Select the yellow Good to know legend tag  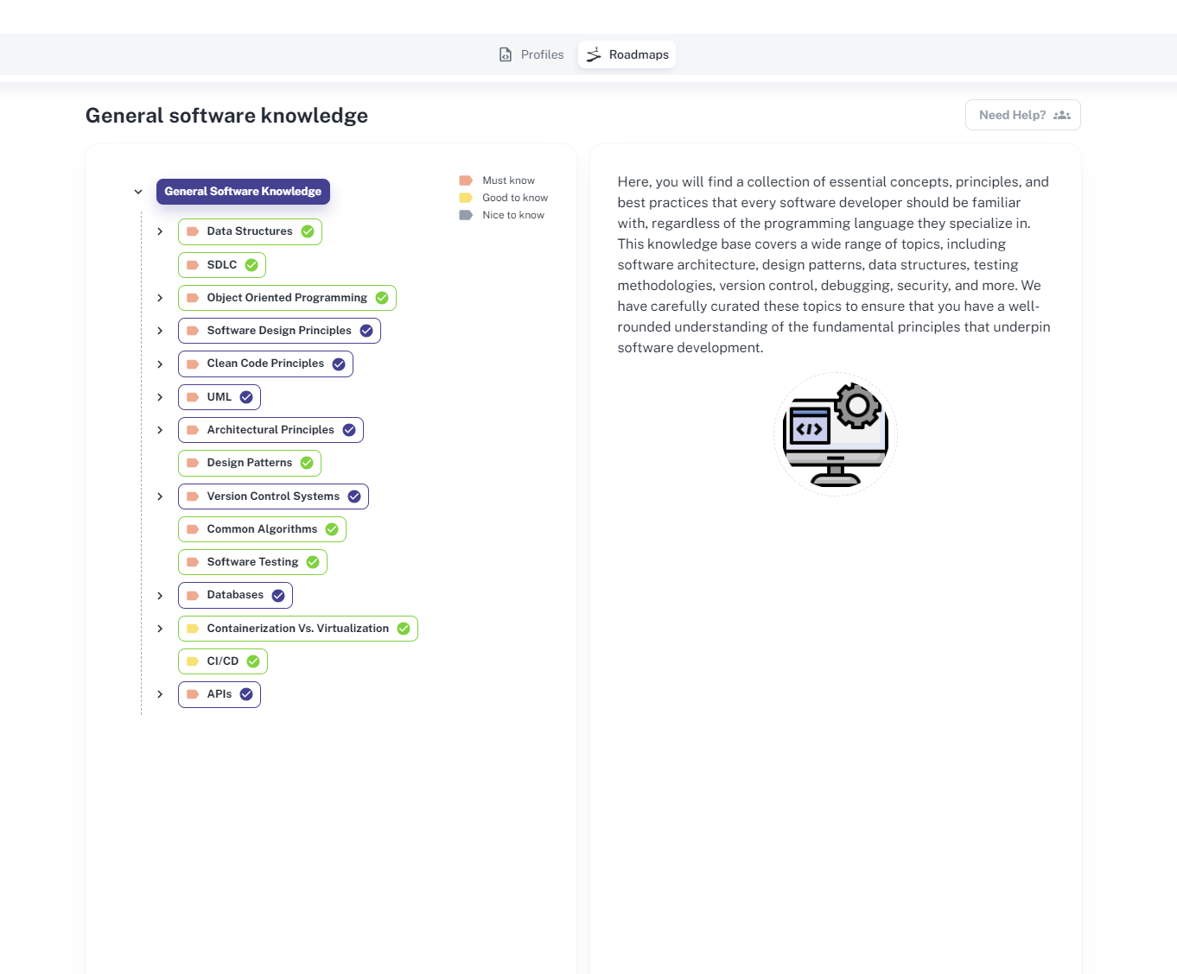(466, 197)
